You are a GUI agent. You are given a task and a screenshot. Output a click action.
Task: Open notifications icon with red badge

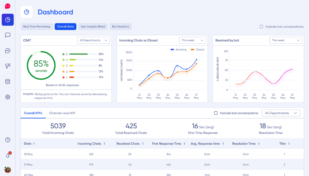pos(8,155)
